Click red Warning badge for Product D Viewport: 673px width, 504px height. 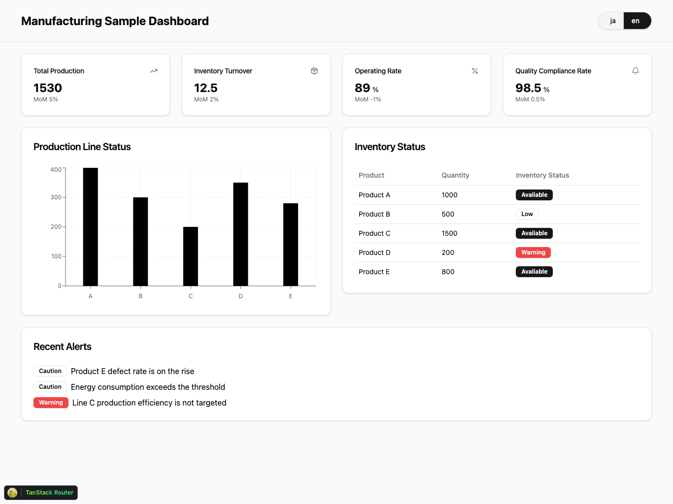click(533, 252)
